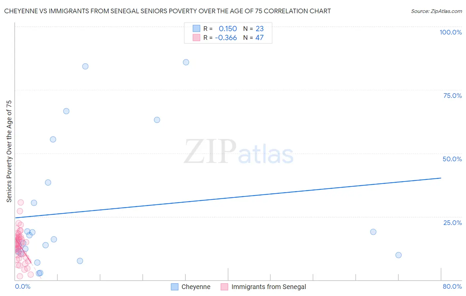The image size is (466, 296).
Task: Click the 80.0% x-axis label
Action: tap(452, 286)
